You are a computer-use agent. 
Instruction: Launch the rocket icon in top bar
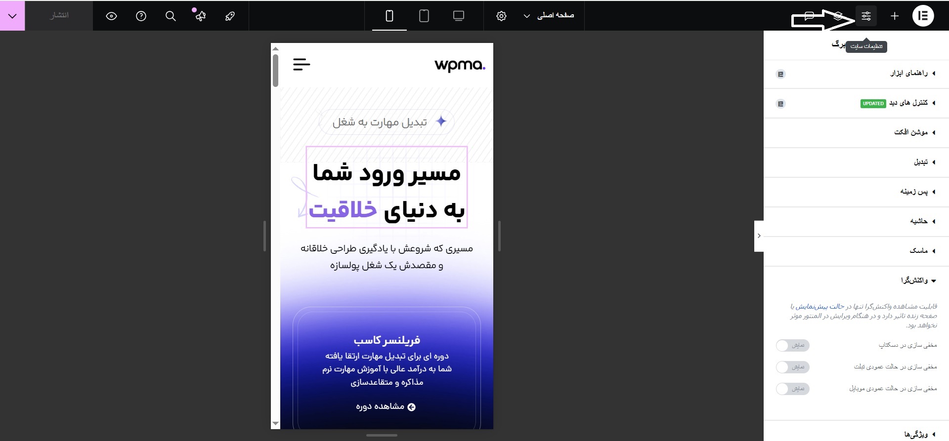(230, 16)
